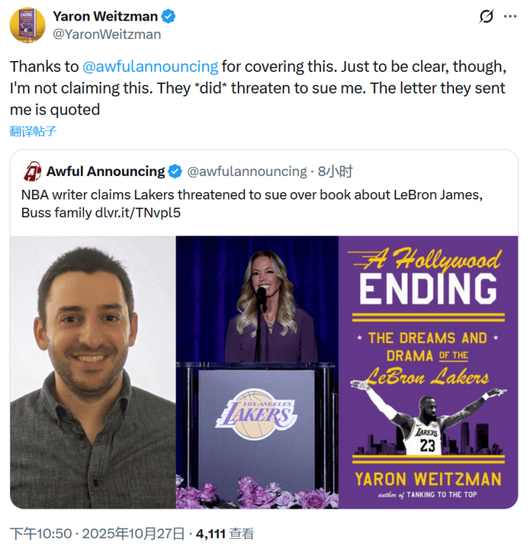Click the @YaronWeitzman handle

pyautogui.click(x=107, y=35)
